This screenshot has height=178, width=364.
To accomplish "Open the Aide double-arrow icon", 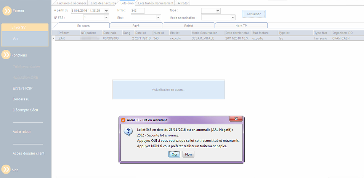I will pos(6,169).
